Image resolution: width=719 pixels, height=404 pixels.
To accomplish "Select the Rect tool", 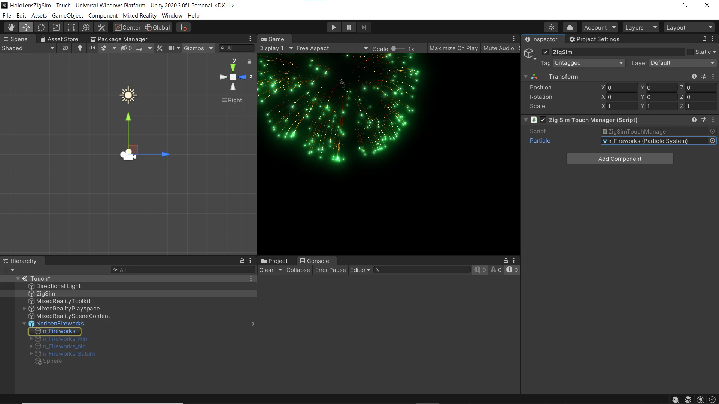I will tap(71, 27).
